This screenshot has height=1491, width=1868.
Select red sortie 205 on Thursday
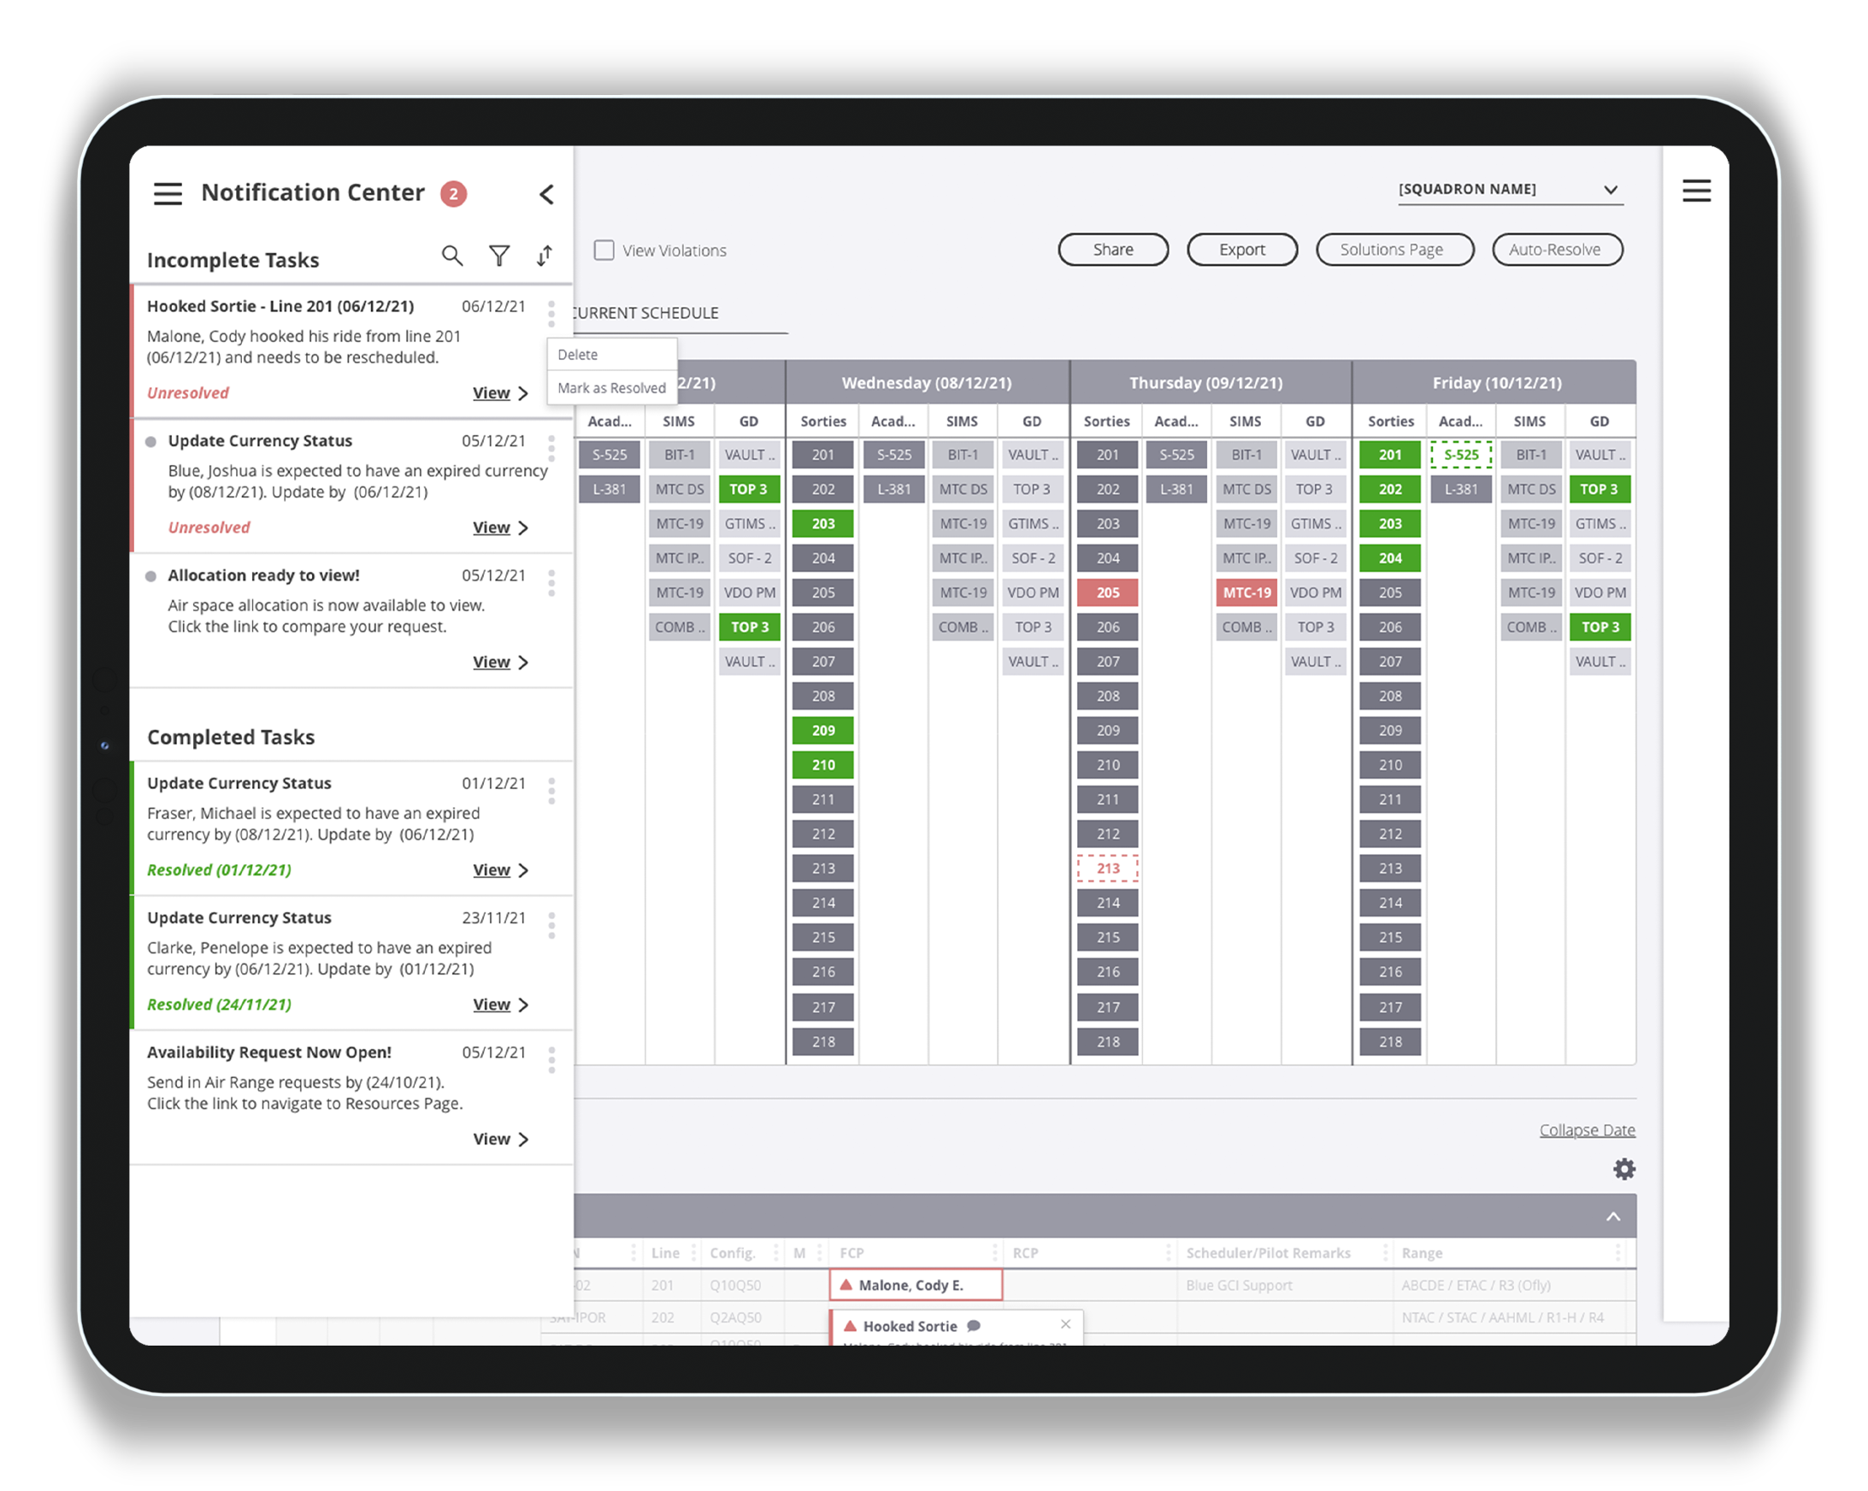1107,592
